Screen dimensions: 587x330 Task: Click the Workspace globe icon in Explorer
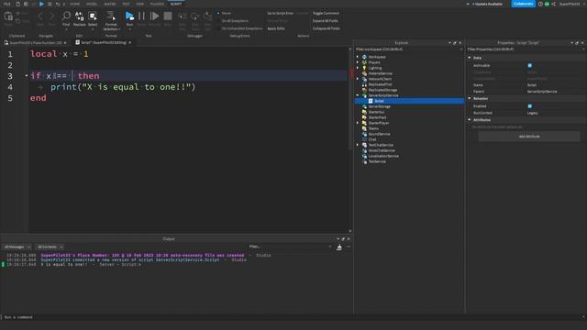coord(364,57)
